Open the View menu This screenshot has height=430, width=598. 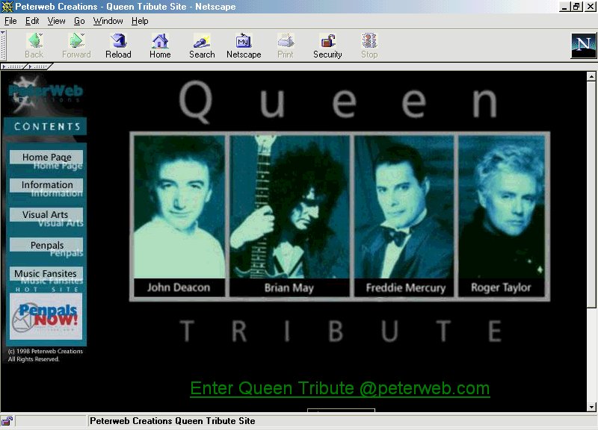tap(56, 21)
